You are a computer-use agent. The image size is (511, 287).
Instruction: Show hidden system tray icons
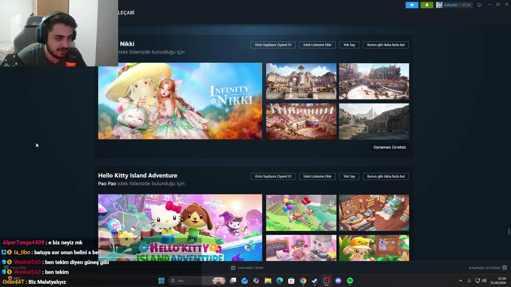[x=460, y=281]
